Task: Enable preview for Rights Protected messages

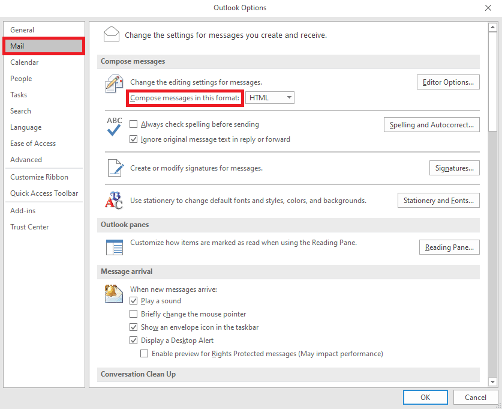Action: pyautogui.click(x=145, y=354)
